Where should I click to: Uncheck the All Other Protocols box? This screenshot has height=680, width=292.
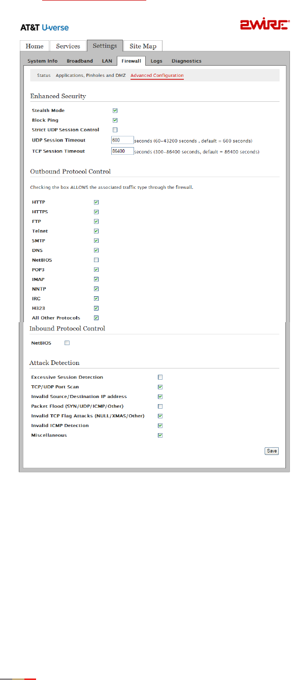click(x=96, y=318)
